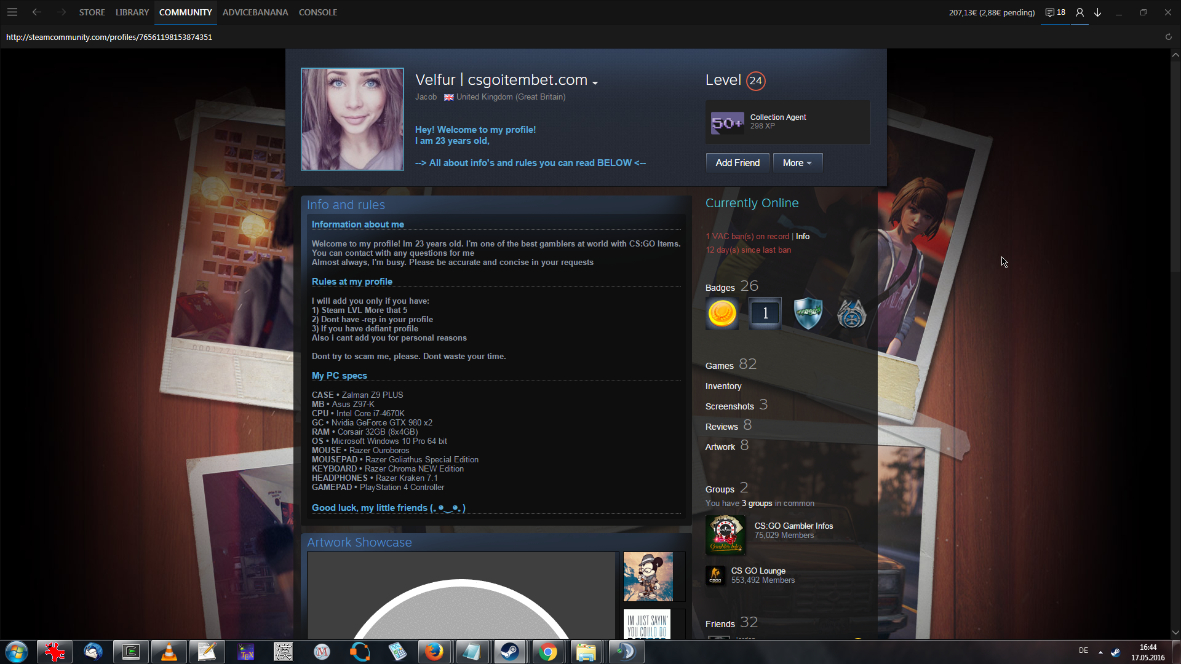This screenshot has width=1181, height=664.
Task: Click the Mickey Mouse artwork thumbnail
Action: [x=648, y=577]
